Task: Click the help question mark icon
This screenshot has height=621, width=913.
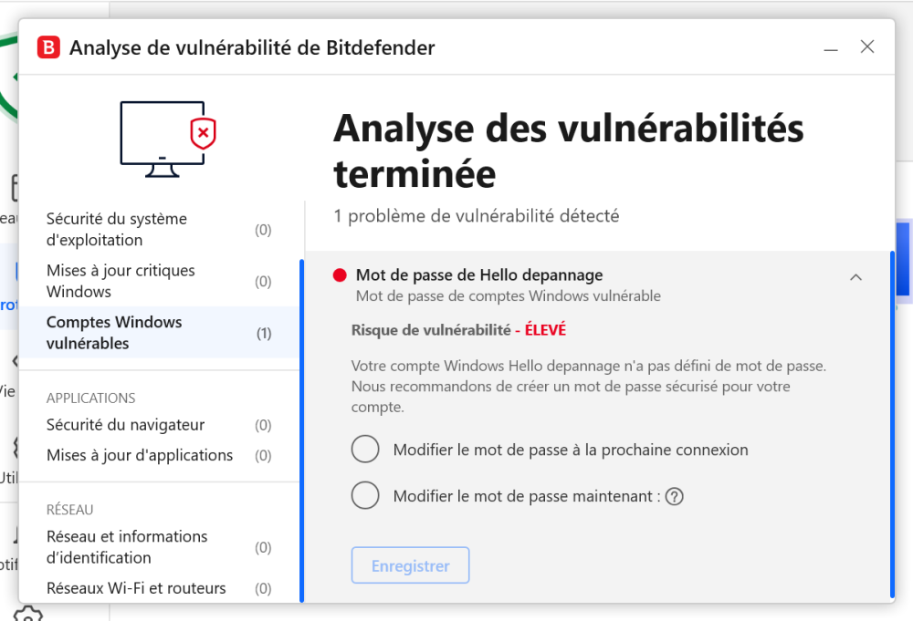Action: [675, 497]
